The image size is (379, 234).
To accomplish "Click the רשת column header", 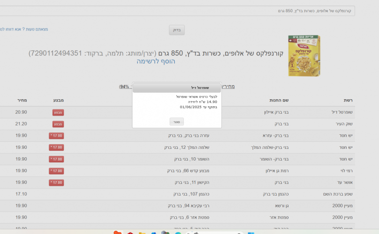I will click(348, 100).
